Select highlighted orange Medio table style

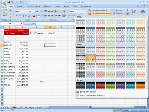click(91, 58)
